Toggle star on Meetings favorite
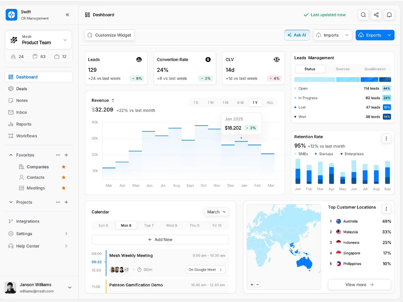403x302 pixels. point(64,188)
